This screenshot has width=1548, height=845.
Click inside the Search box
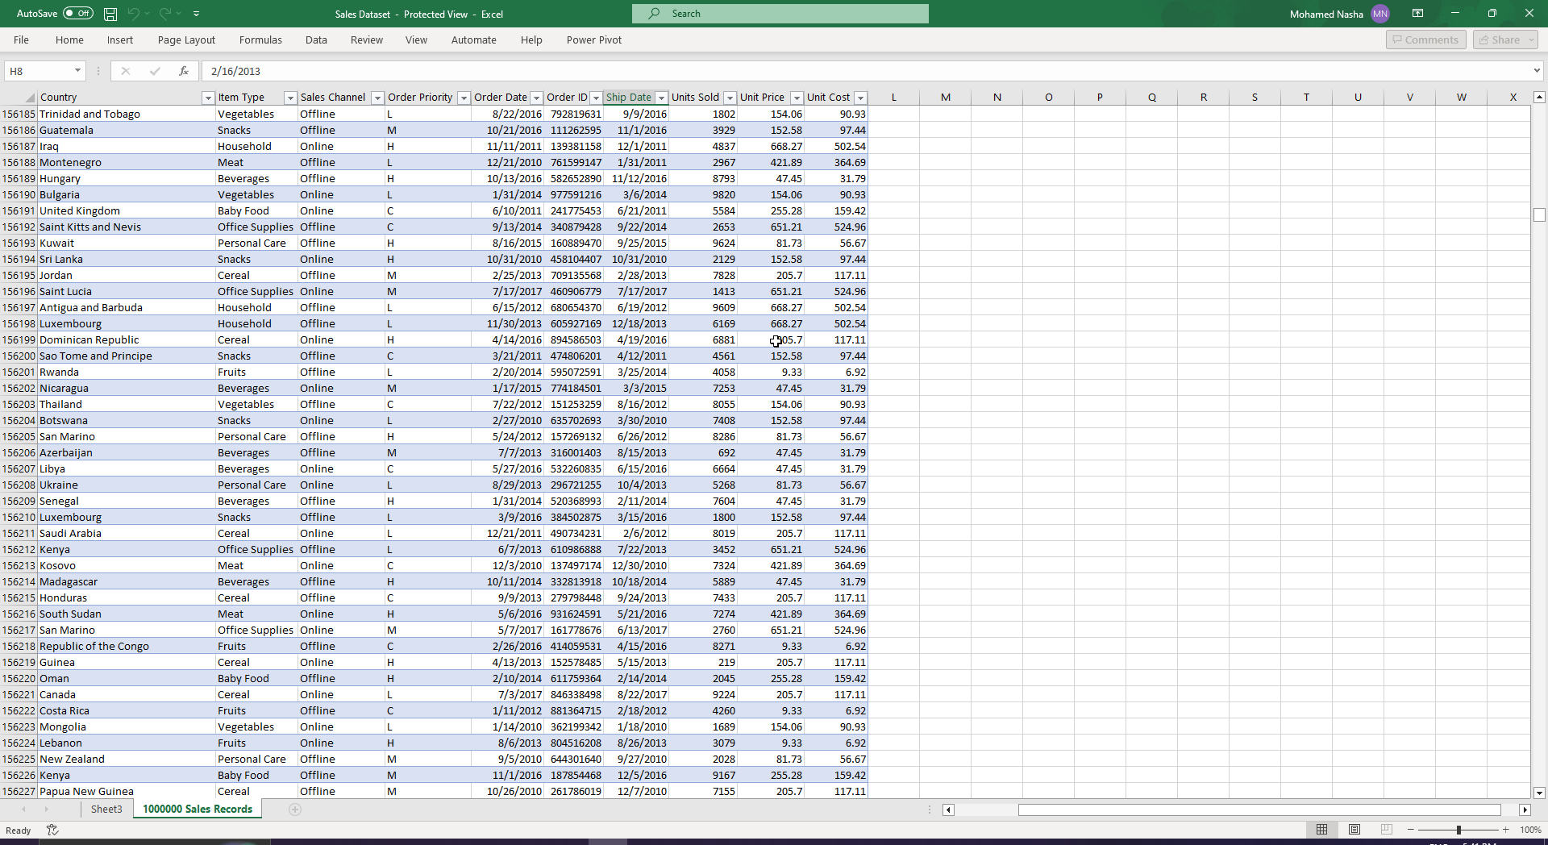point(780,13)
